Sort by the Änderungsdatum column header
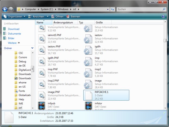 (65, 23)
